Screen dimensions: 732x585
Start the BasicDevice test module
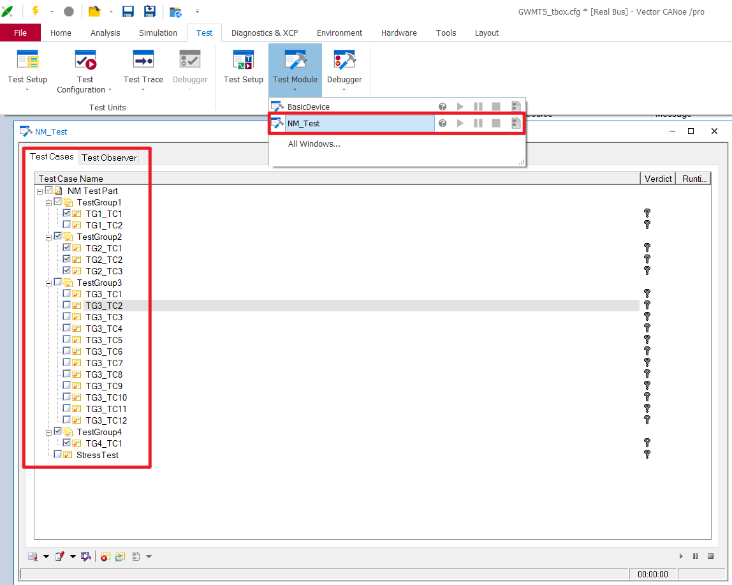460,107
